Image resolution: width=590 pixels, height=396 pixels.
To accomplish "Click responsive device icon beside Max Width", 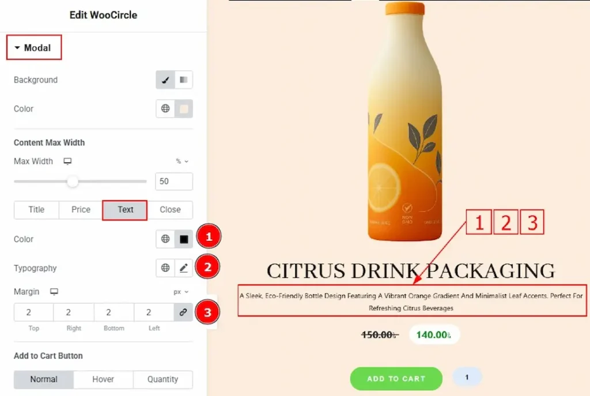I will 67,161.
